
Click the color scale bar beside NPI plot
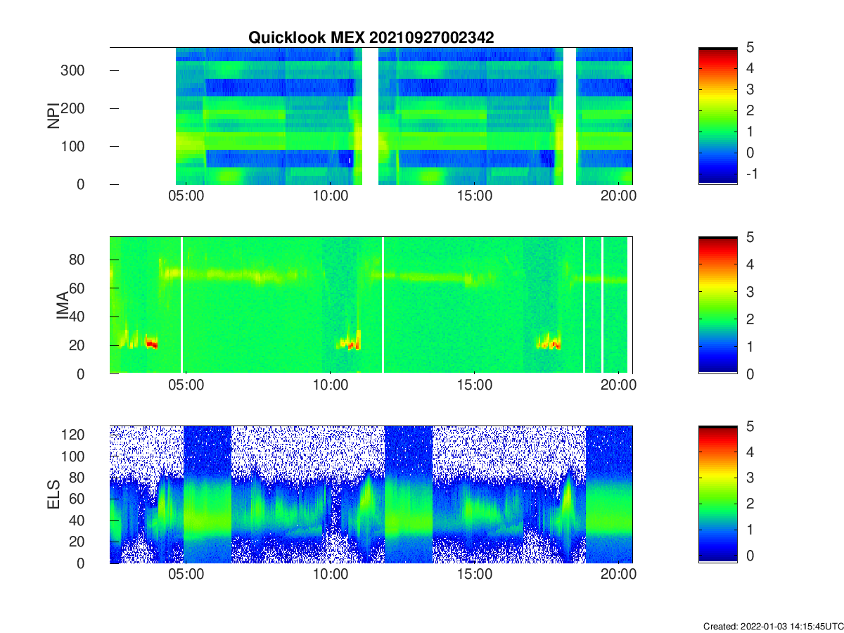point(717,116)
